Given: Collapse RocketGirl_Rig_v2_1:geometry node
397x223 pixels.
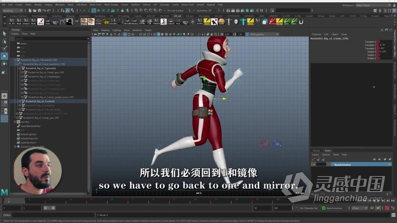Looking at the screenshot, I should point(20,68).
